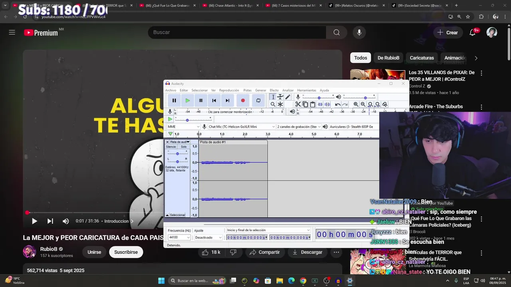Collapse track with the arrow beside Seleccionar
This screenshot has width=511, height=287.
tap(167, 215)
